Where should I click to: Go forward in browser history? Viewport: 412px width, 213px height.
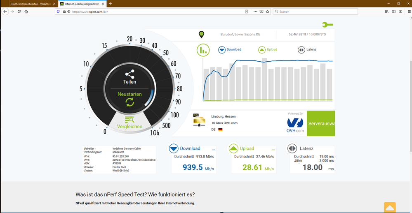[12, 12]
